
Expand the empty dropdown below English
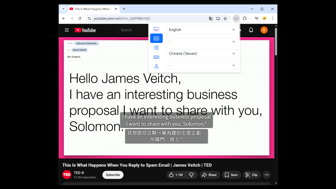click(x=202, y=41)
